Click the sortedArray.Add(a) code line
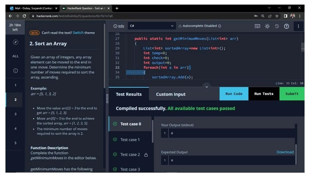This screenshot has width=310, height=180. pyautogui.click(x=172, y=77)
